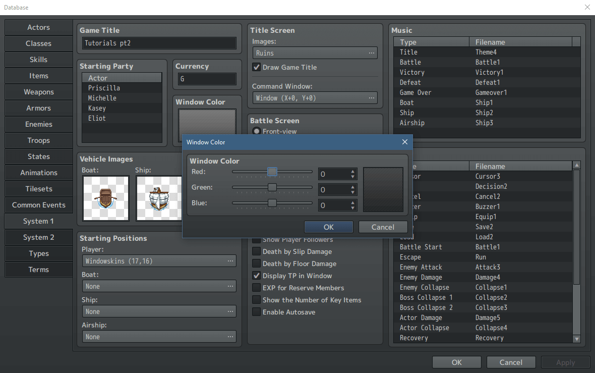Select the Front-view radio button
The image size is (595, 373).
[x=257, y=131]
